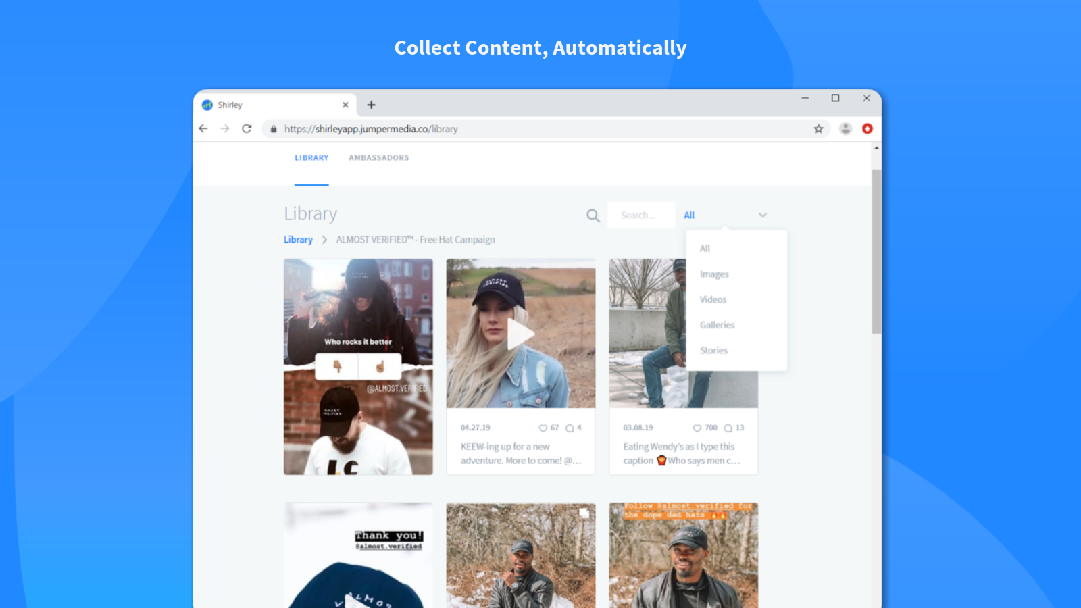Click the comment icon showing 13 comments

(728, 428)
